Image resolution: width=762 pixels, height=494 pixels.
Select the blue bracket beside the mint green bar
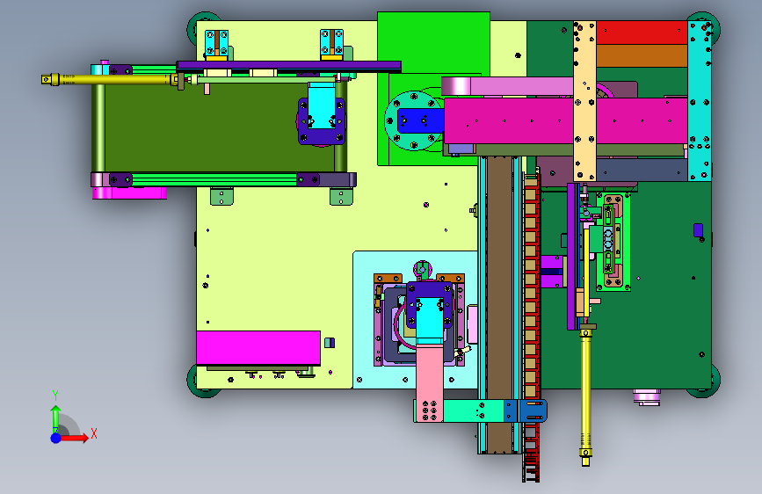[526, 410]
